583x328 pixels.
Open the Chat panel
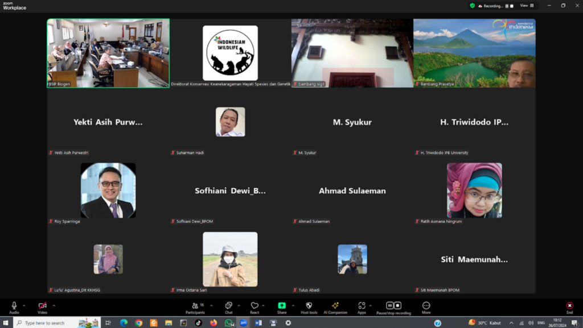click(228, 307)
